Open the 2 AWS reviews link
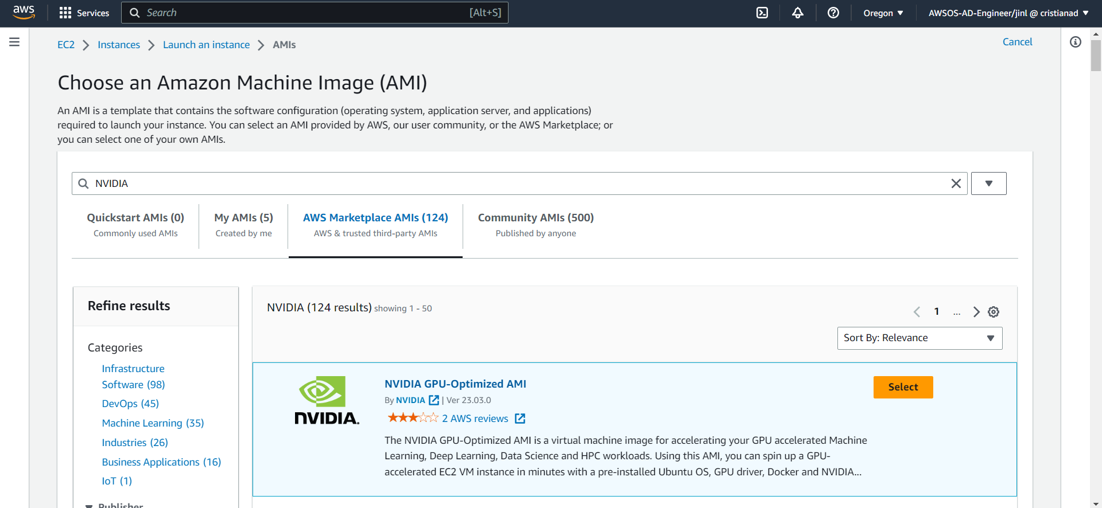 click(x=475, y=419)
